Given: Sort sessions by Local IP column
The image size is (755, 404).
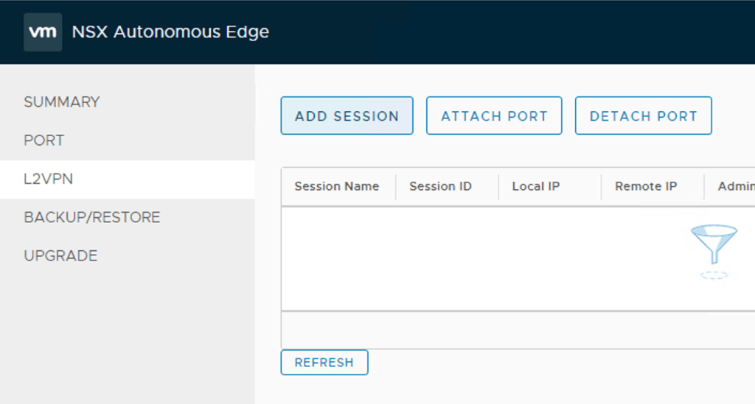Looking at the screenshot, I should [535, 187].
